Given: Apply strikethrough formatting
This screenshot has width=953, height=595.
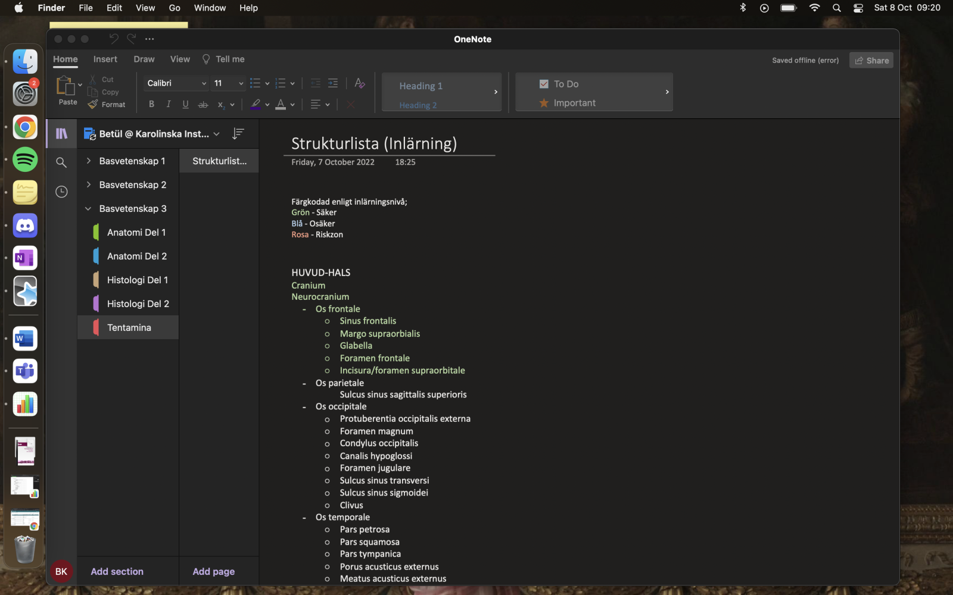Looking at the screenshot, I should click(203, 104).
